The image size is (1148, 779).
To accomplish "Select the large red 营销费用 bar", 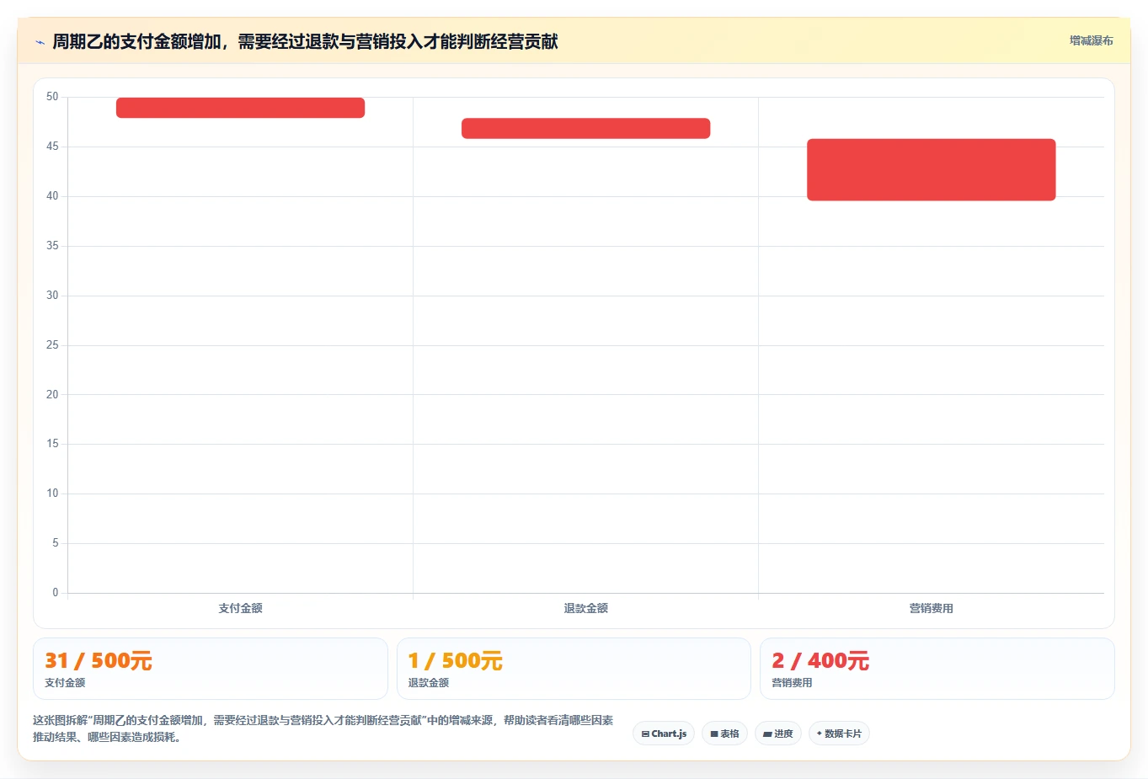I will click(x=931, y=169).
